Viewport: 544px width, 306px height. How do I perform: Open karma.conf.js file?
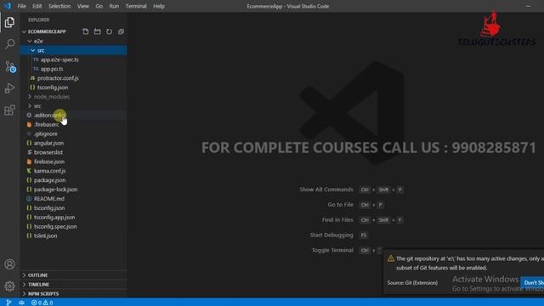(x=74, y=171)
